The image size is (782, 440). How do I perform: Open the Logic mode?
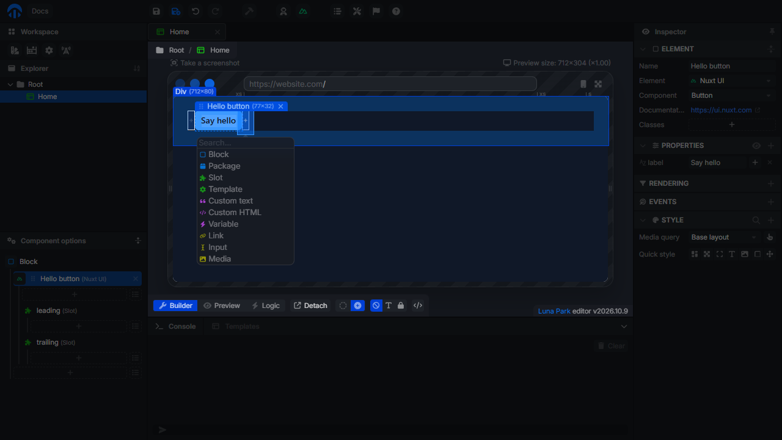pos(265,306)
